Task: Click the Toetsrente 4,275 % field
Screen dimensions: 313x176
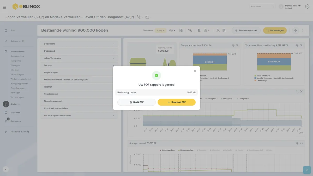Action: [x=161, y=31]
